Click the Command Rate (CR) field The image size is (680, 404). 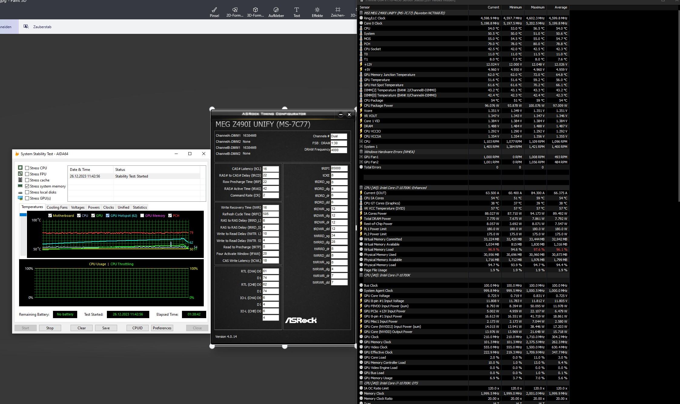pyautogui.click(x=271, y=195)
